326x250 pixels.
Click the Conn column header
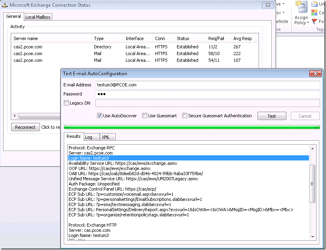164,38
